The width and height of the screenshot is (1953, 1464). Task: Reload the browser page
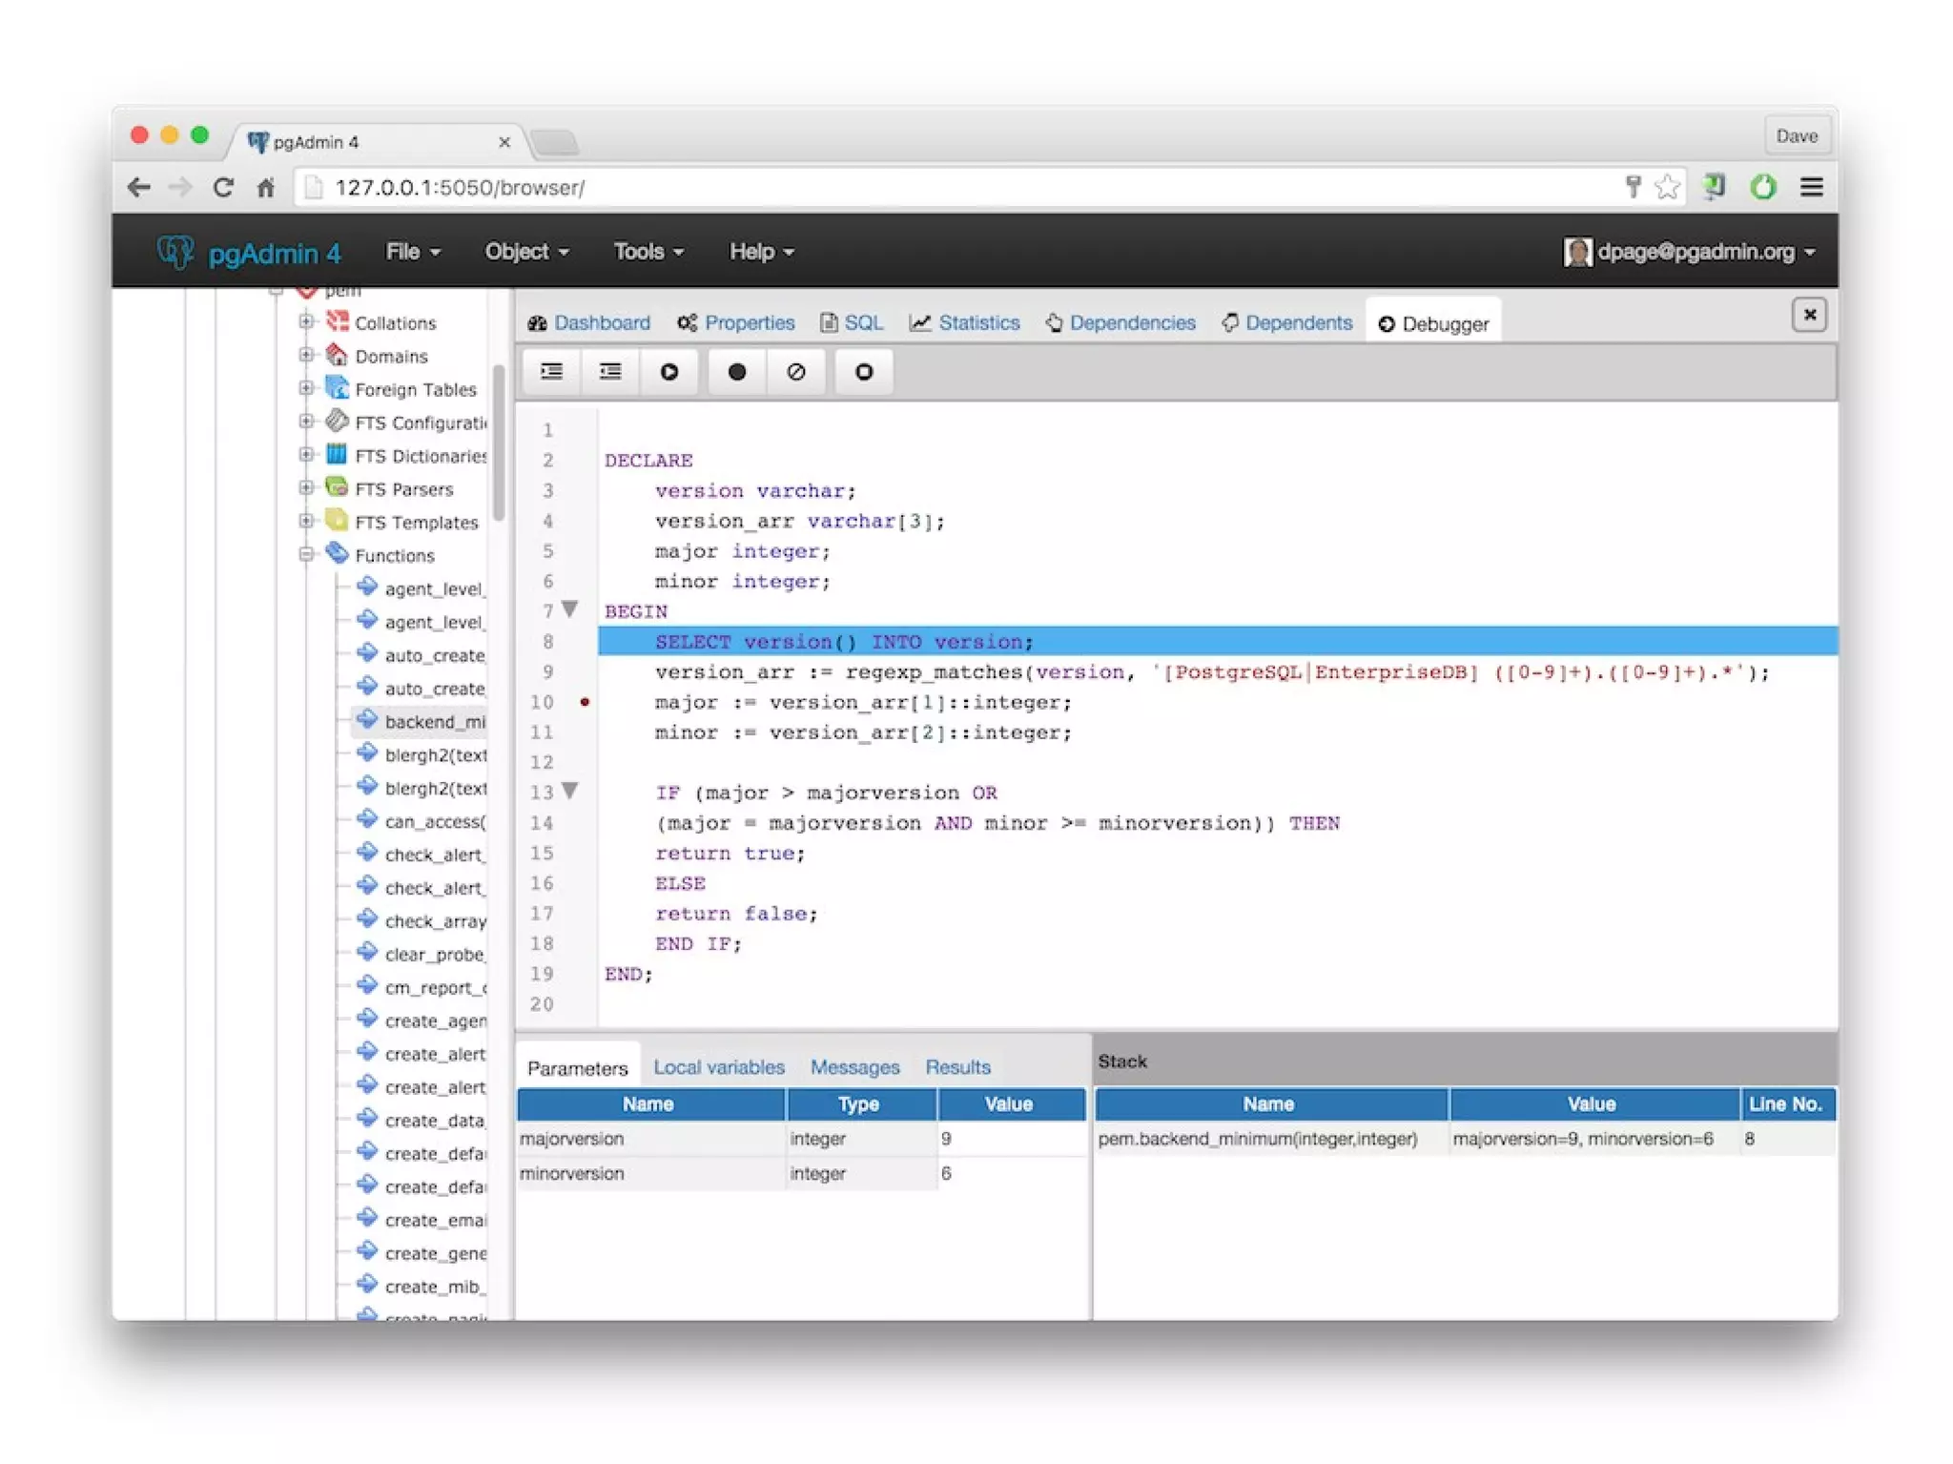click(222, 187)
